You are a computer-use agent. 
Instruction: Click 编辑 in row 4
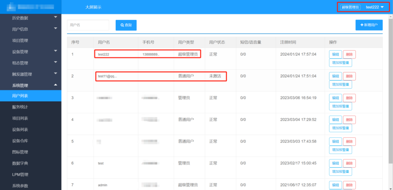point(336,120)
